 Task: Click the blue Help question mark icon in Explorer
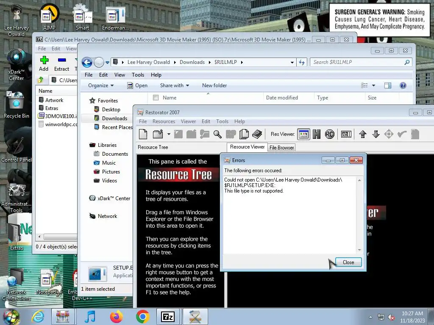(x=403, y=85)
